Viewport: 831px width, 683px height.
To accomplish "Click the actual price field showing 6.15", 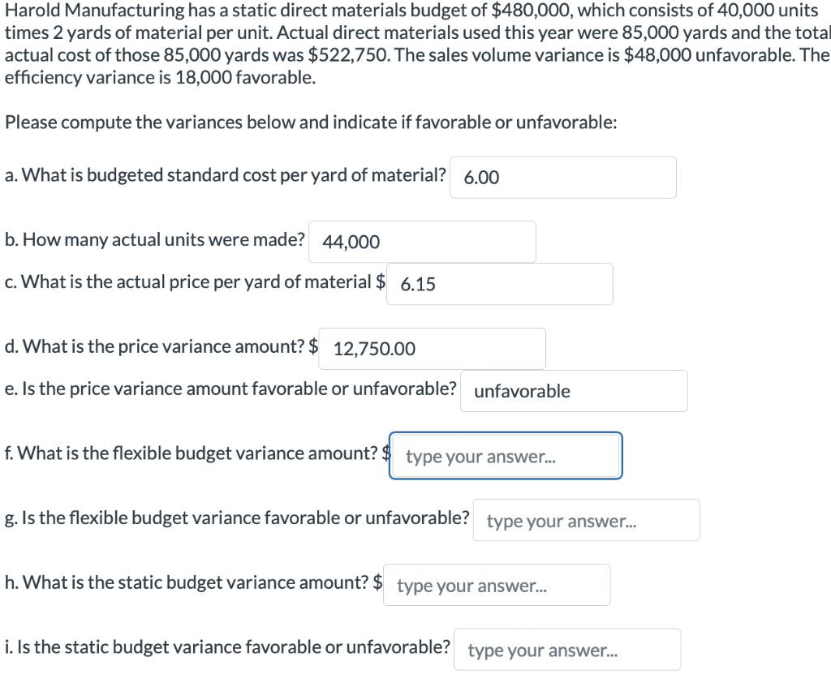I will point(499,283).
